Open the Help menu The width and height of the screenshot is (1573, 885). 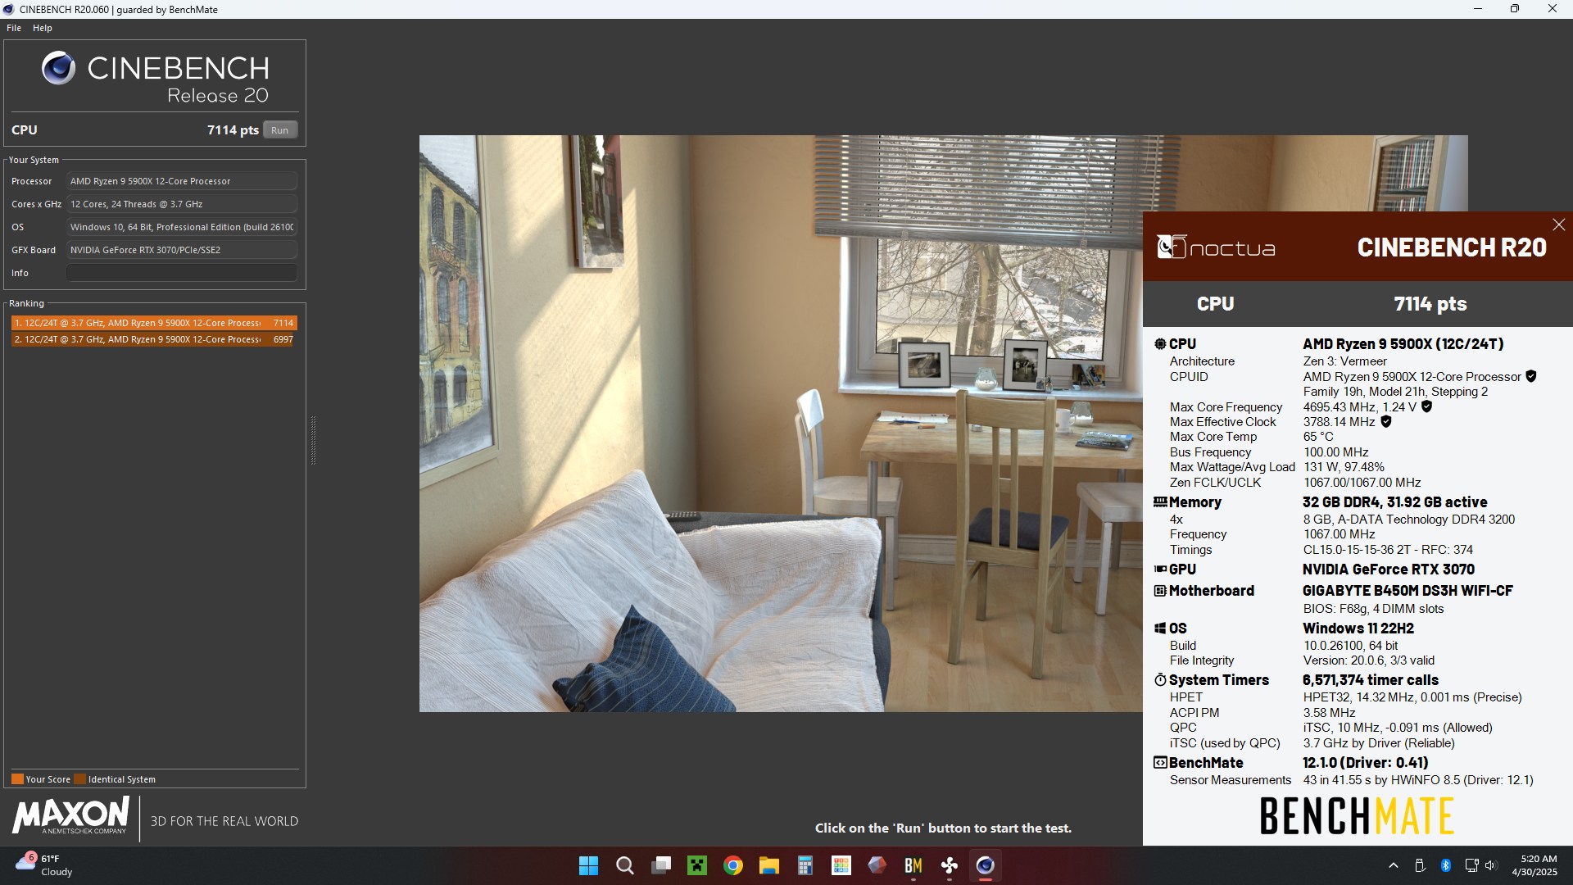(43, 28)
